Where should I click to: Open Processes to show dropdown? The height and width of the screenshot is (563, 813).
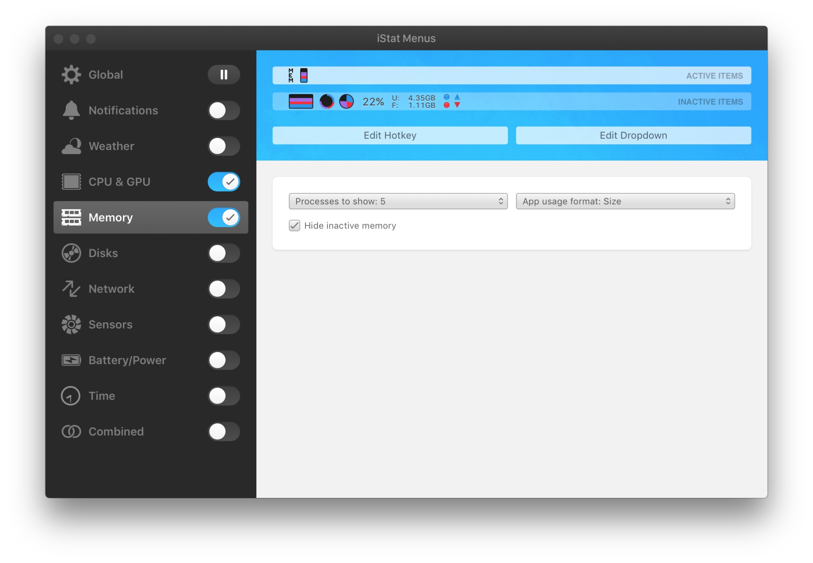(398, 201)
